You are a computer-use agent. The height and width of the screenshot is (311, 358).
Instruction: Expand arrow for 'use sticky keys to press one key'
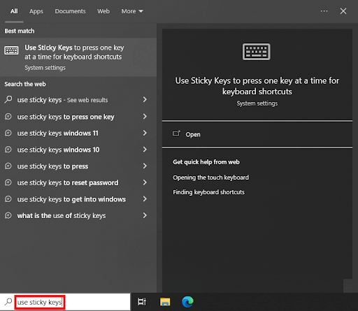pyautogui.click(x=145, y=116)
